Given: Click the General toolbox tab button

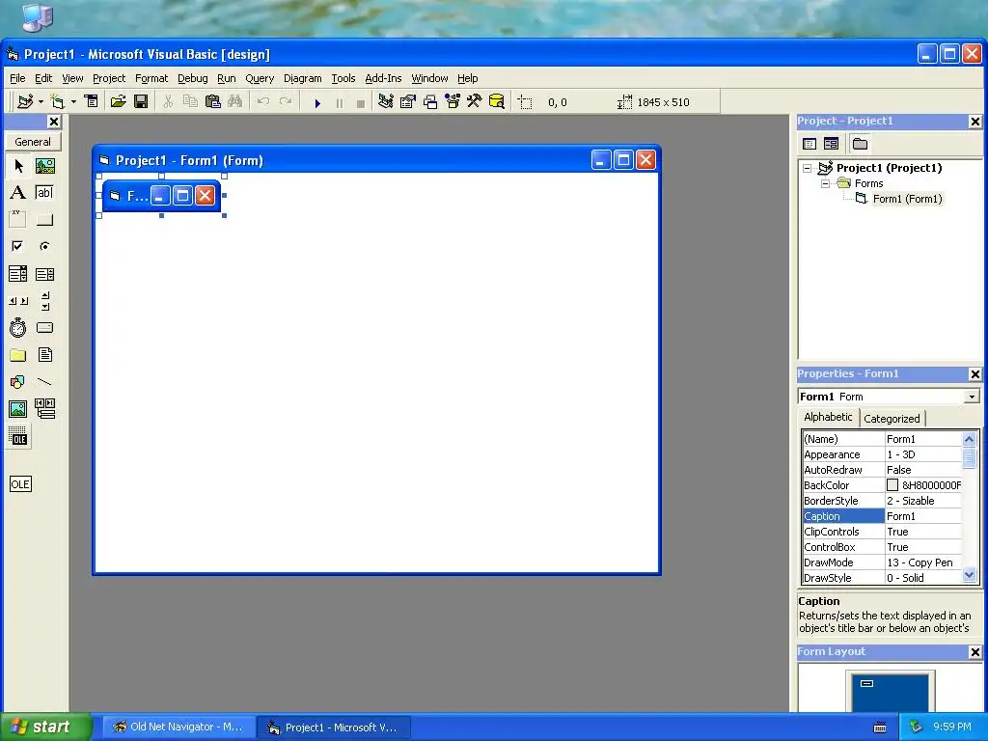Looking at the screenshot, I should pos(33,142).
